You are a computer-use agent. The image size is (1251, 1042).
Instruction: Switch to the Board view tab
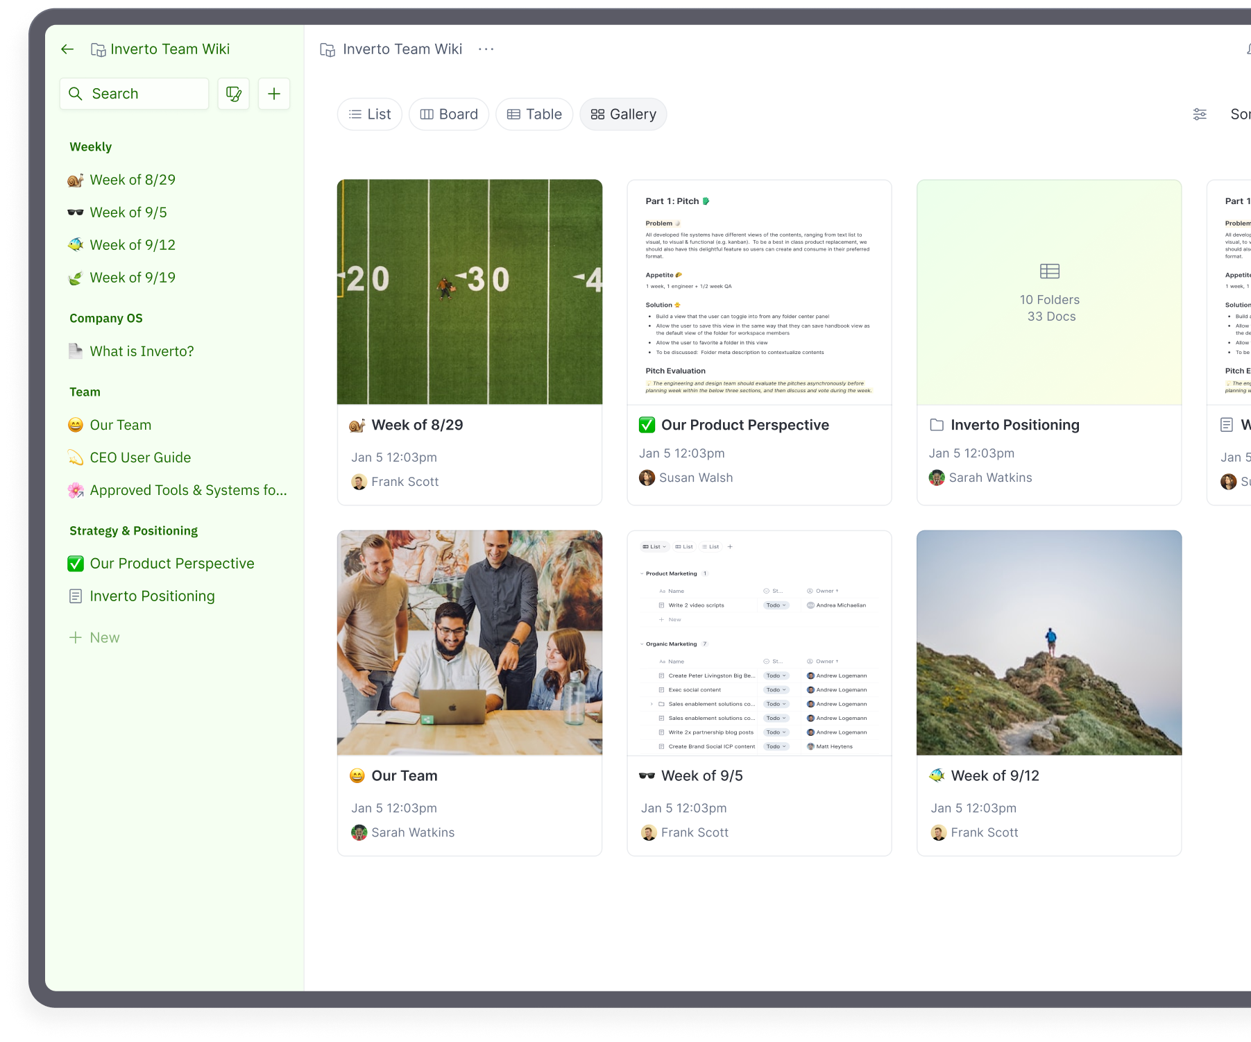click(x=449, y=115)
